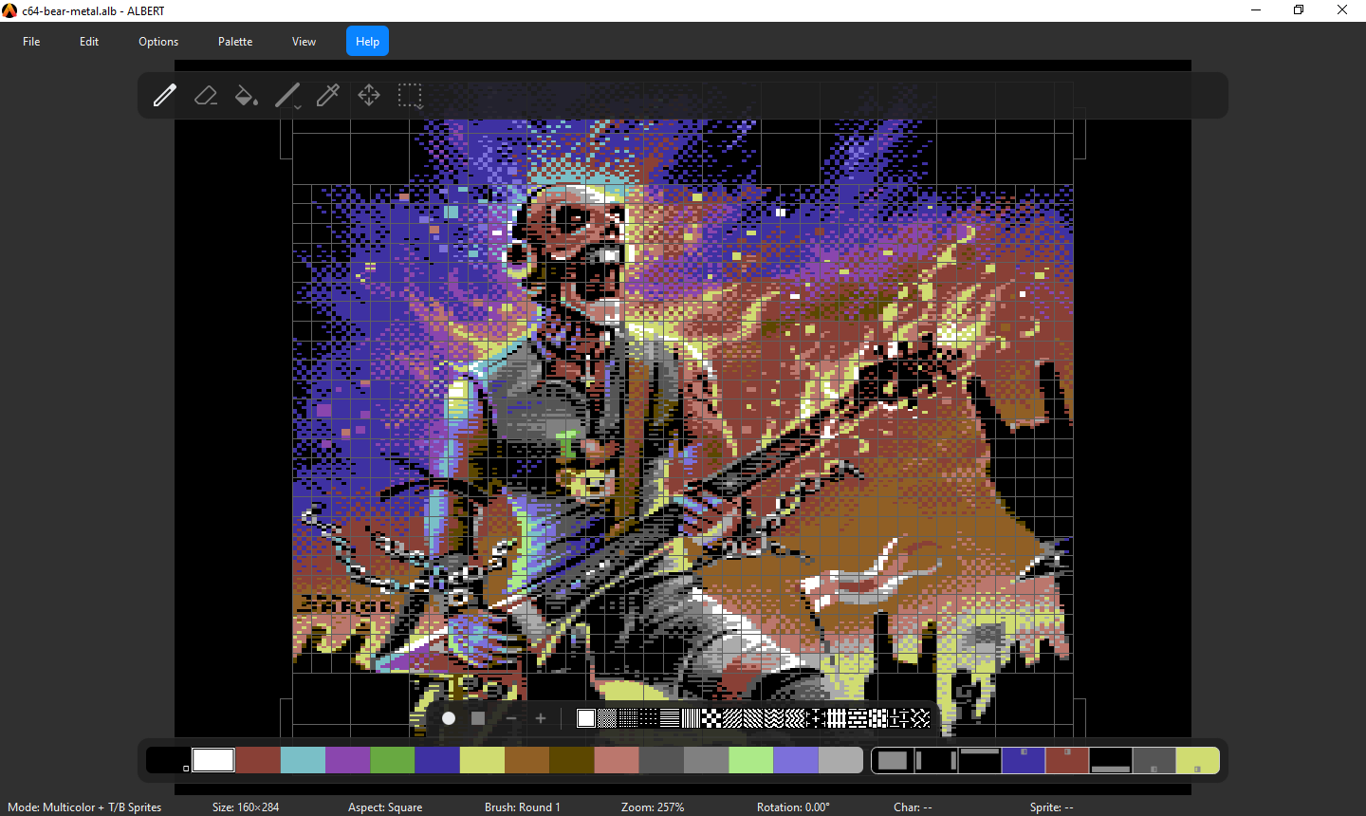This screenshot has height=816, width=1366.
Task: Decrease brush size with the minus button
Action: (x=511, y=718)
